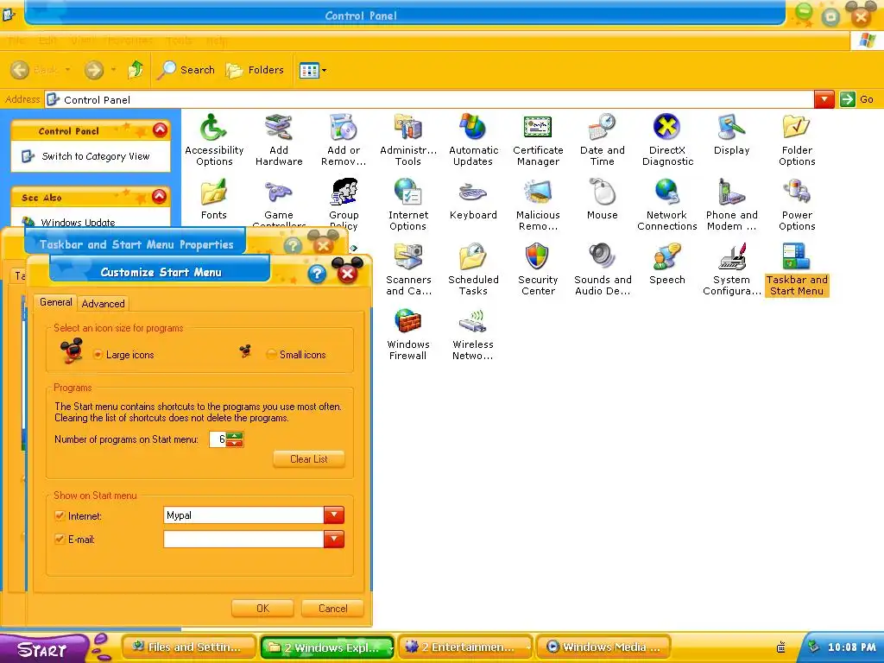Viewport: 884px width, 663px height.
Task: Open Add or Remove Programs icon
Action: (x=344, y=139)
